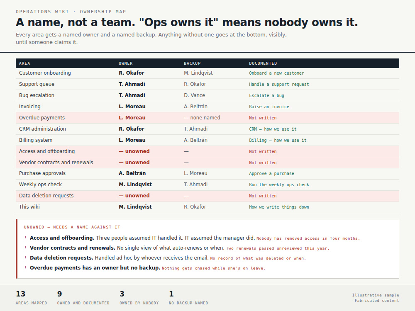Click 'unowned' in Data deletion requests row
This screenshot has height=311, width=415.
tap(134, 196)
